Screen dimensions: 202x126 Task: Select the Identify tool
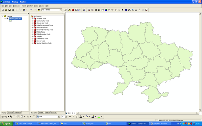click(x=126, y=10)
